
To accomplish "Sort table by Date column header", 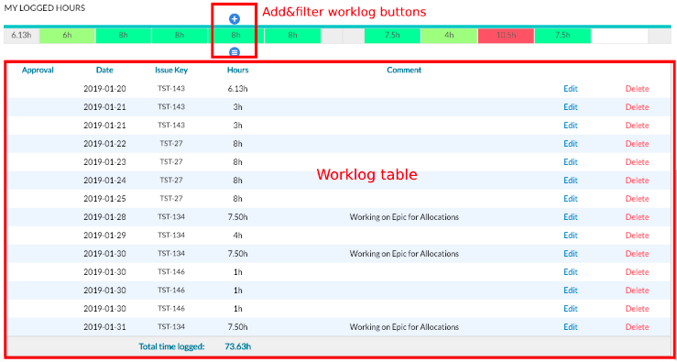I will [x=105, y=70].
